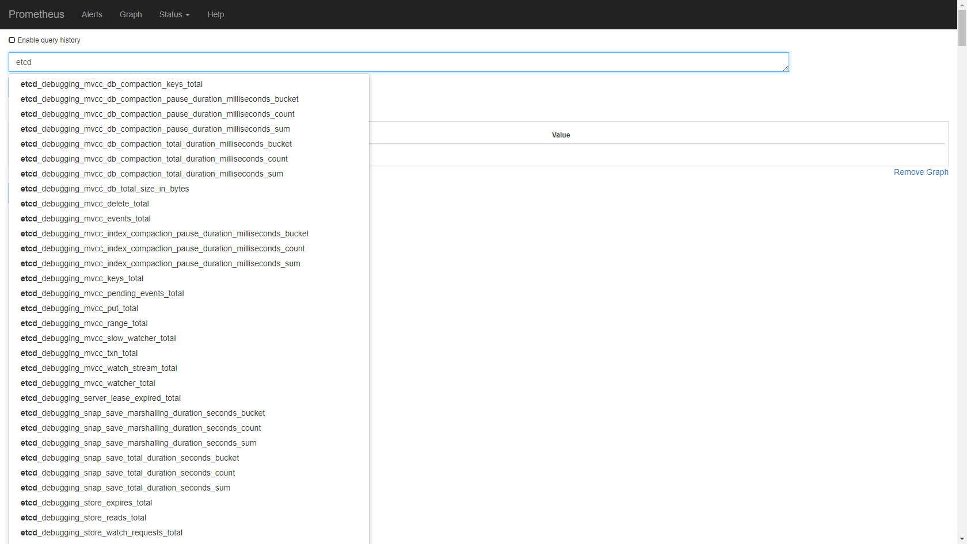The width and height of the screenshot is (967, 544).
Task: Go to the Alerts page
Action: [x=92, y=14]
